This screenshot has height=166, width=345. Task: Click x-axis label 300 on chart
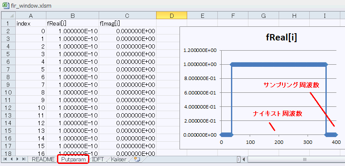point(308,142)
